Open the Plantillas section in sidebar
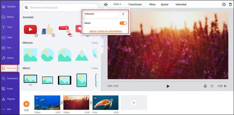Screen dimensions: 234x115 pos(9,7)
